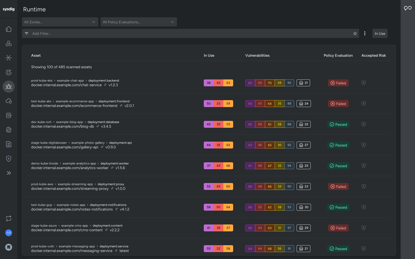Click the purple vulnerability count 80 for chat-service
415x259 pixels.
pyautogui.click(x=250, y=83)
